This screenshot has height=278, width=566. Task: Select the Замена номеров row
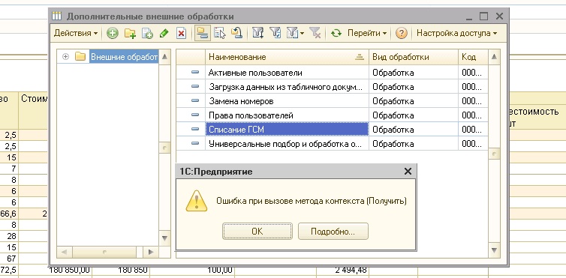pos(332,101)
